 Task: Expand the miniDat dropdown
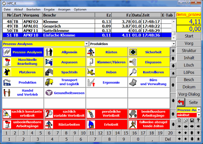[199, 115]
